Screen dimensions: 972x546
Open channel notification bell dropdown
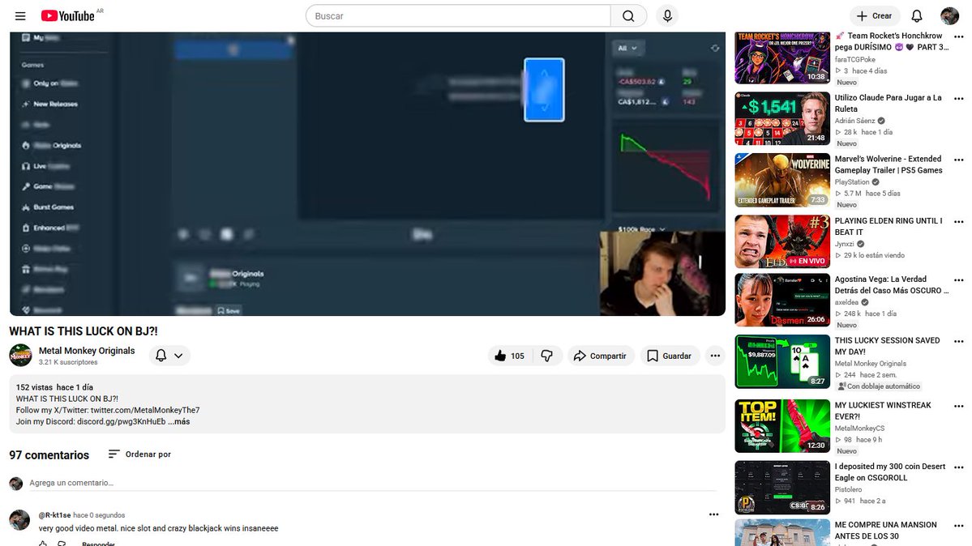[x=169, y=356]
